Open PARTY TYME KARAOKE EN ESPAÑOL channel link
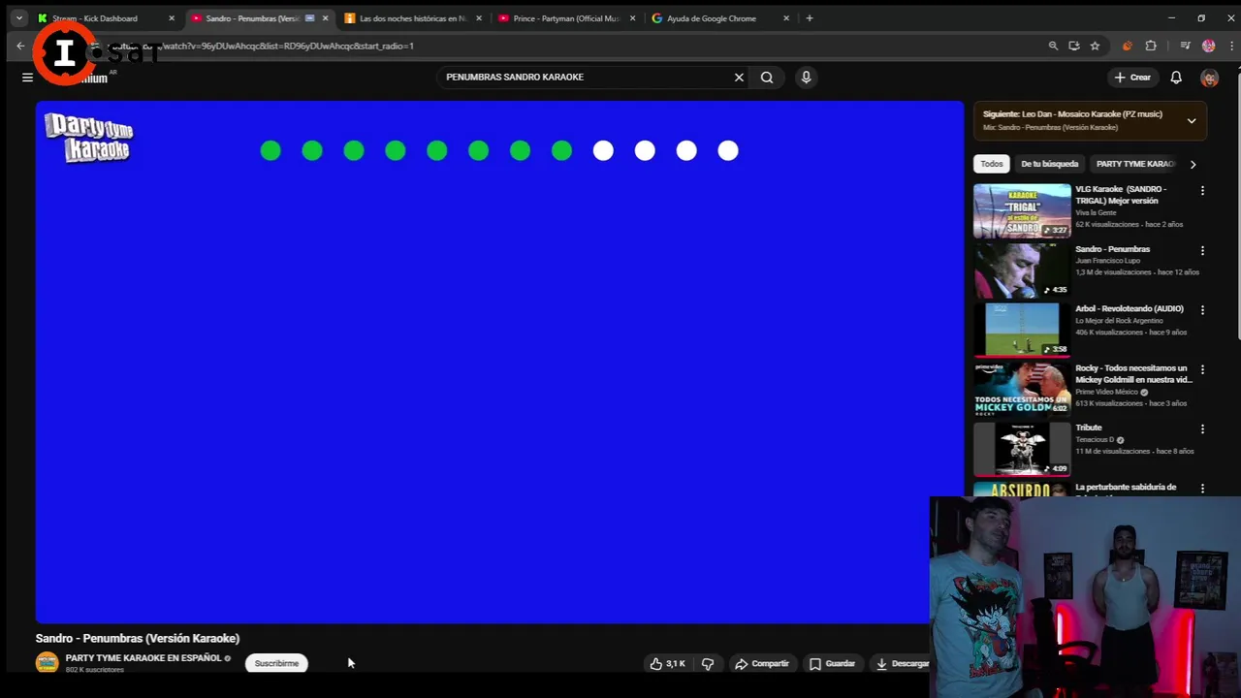Image resolution: width=1241 pixels, height=698 pixels. tap(143, 658)
